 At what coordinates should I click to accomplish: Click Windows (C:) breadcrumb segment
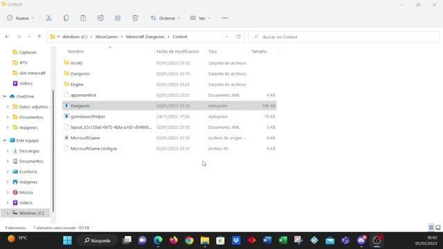point(75,37)
